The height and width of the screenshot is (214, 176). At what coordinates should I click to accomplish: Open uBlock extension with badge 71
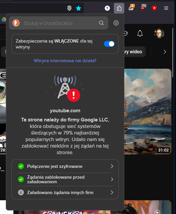pos(143,8)
